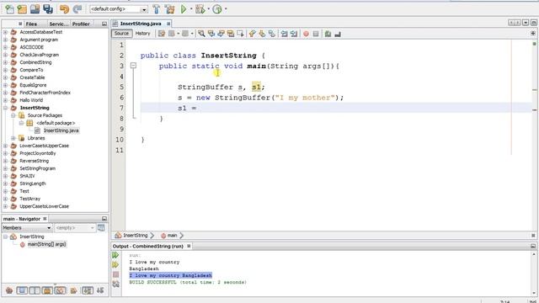Screen dimensions: 539x303
Task: Open the arrow next to Run Project
Action: (191, 9)
